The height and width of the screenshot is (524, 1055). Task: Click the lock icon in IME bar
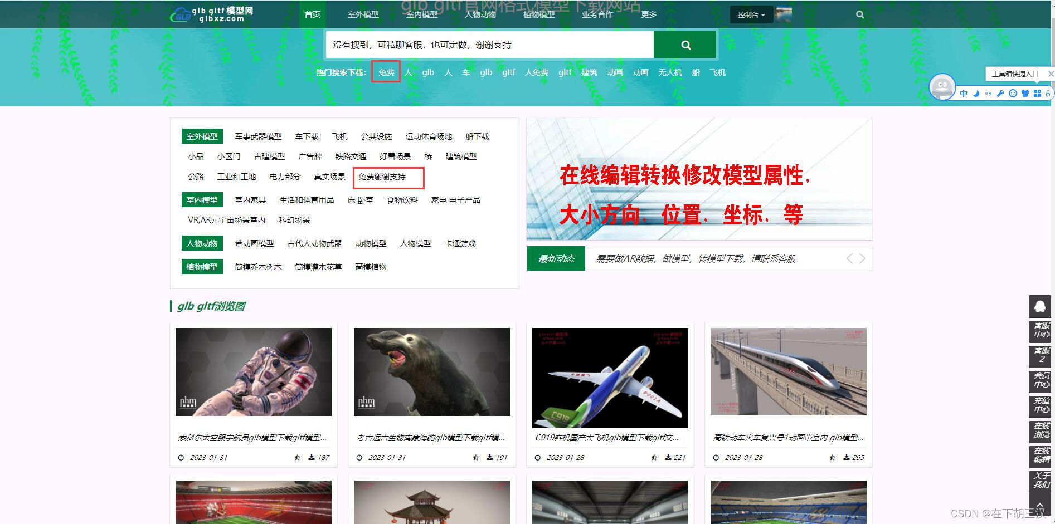tap(1048, 94)
